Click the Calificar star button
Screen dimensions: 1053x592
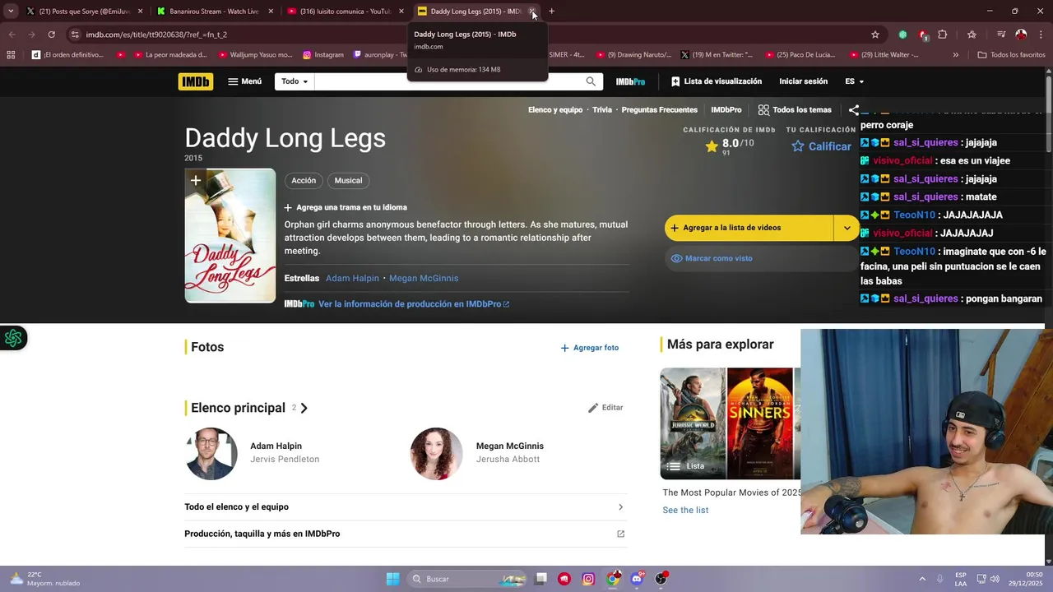point(821,146)
